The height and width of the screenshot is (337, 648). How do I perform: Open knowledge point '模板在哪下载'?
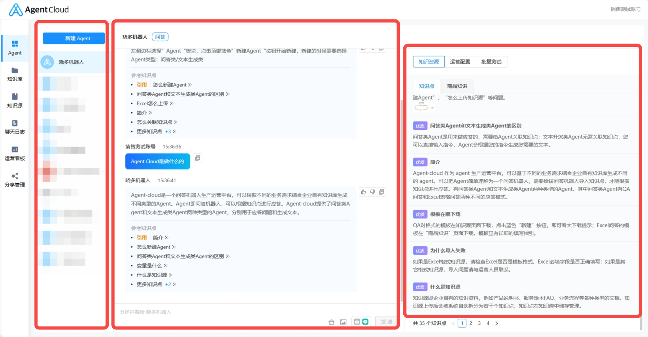445,214
